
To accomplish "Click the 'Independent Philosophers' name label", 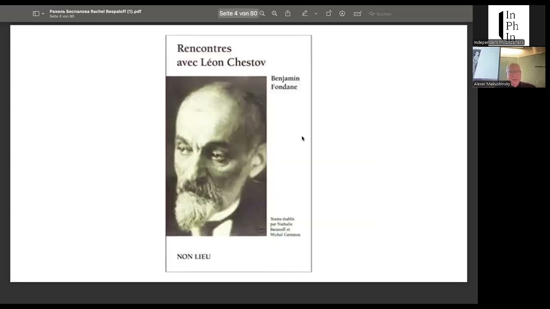I will pos(499,42).
